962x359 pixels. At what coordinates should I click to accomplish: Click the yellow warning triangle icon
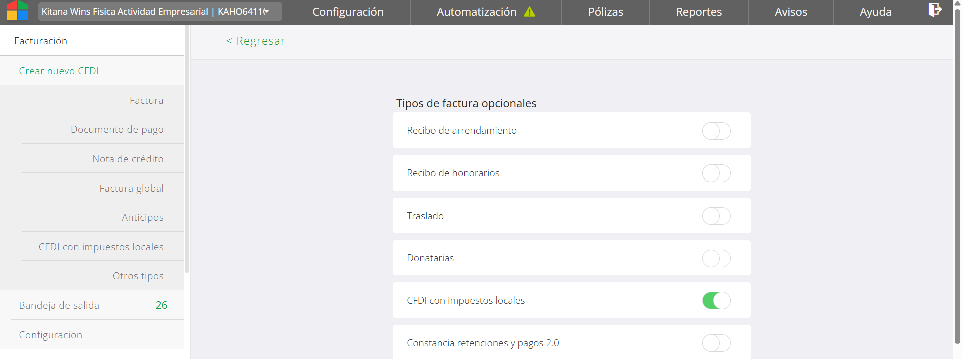529,12
